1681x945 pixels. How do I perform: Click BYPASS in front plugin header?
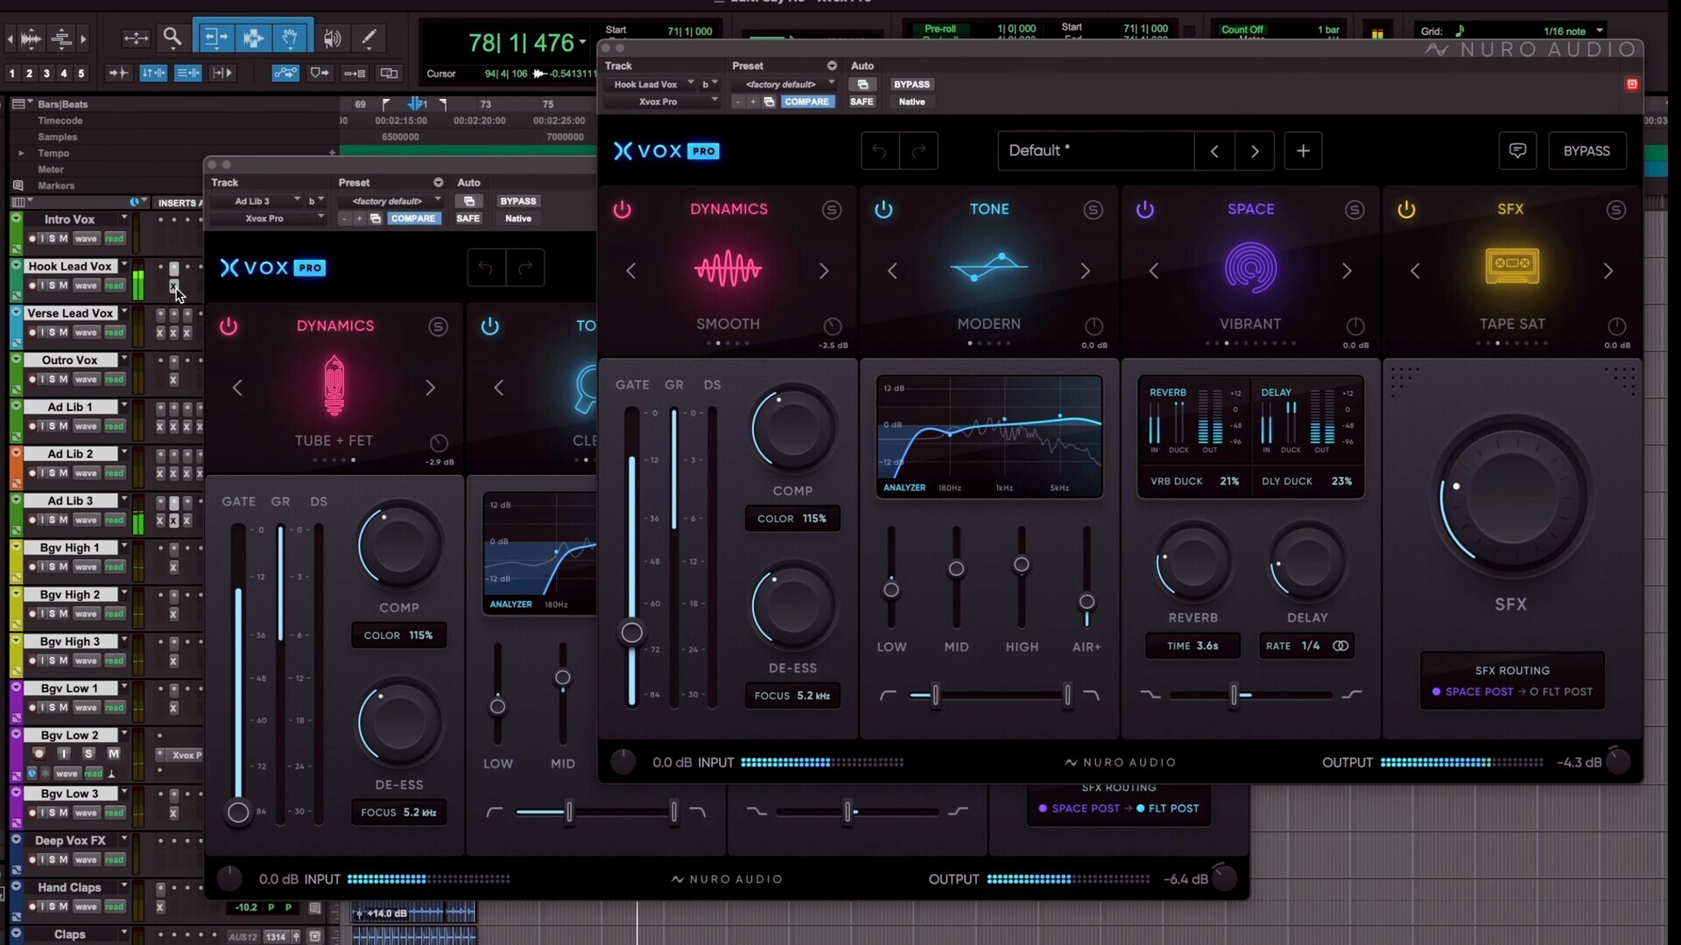tap(911, 84)
